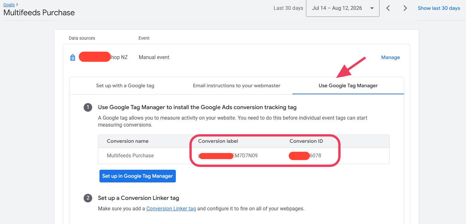Image resolution: width=466 pixels, height=224 pixels.
Task: Click the Manage link
Action: coord(390,57)
